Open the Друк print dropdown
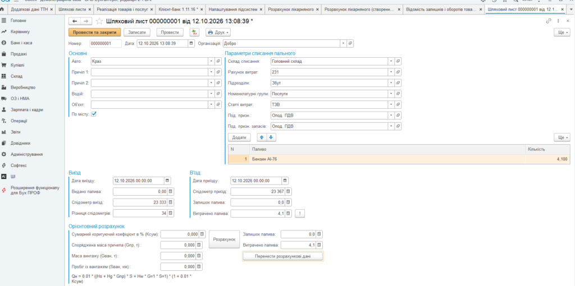Viewport: 575px width, 286px height. 218,32
